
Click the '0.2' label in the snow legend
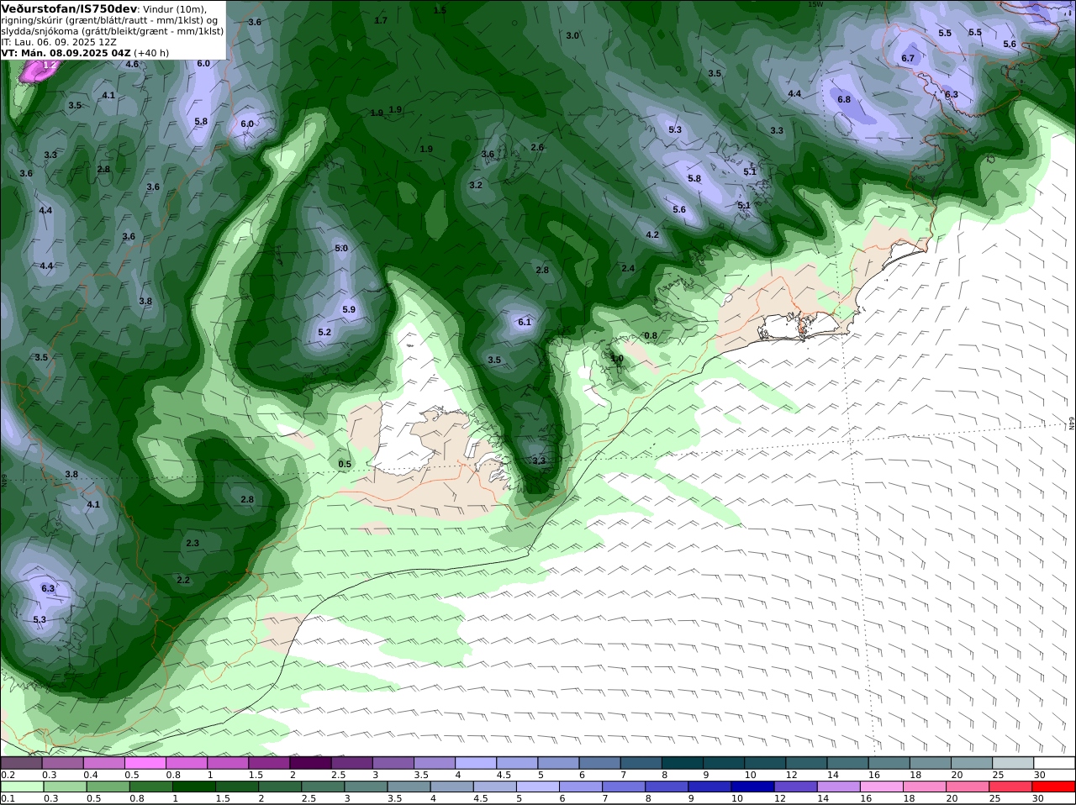click(x=8, y=775)
